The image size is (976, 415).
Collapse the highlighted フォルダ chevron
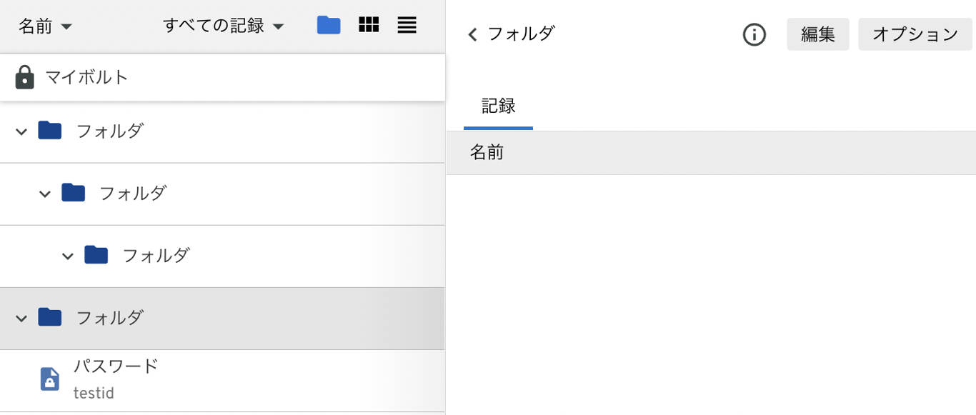click(21, 318)
